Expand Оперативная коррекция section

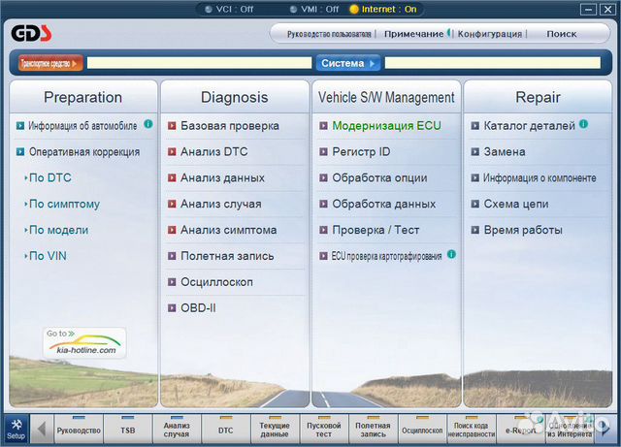[83, 152]
